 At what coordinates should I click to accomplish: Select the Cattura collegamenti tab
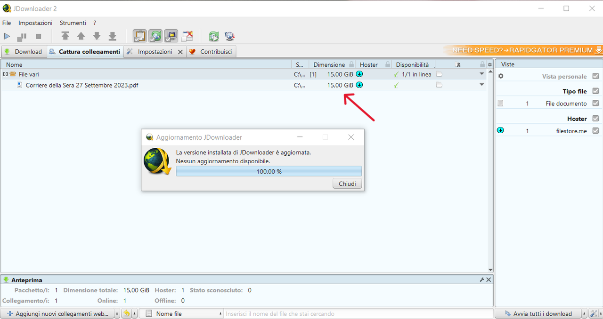click(85, 52)
